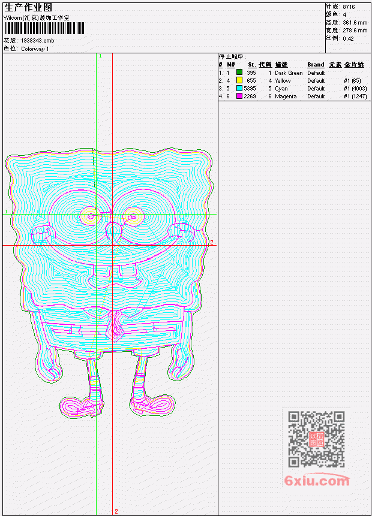
Task: Click the St. column header
Action: (252, 65)
